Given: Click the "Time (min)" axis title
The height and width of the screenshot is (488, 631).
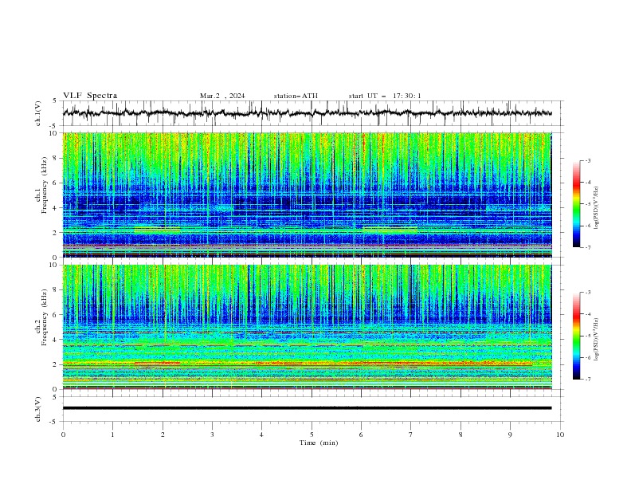Looking at the screenshot, I should pos(319,443).
